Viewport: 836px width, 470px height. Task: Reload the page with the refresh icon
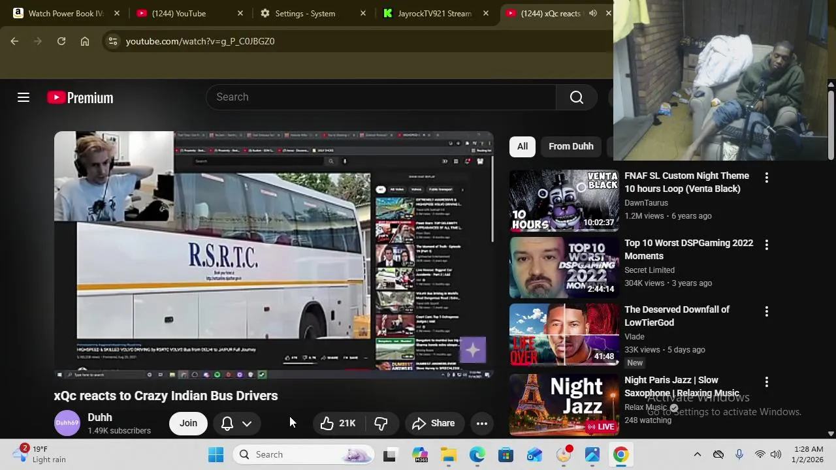pos(61,41)
